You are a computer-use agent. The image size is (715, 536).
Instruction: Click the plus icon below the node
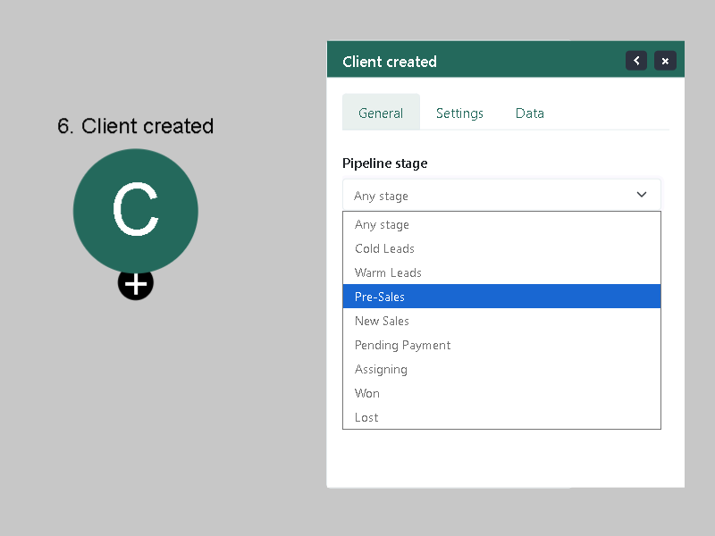point(136,283)
